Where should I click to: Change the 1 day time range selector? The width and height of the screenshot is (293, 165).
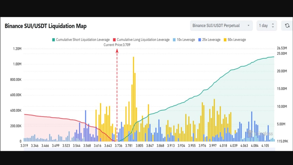point(267,26)
